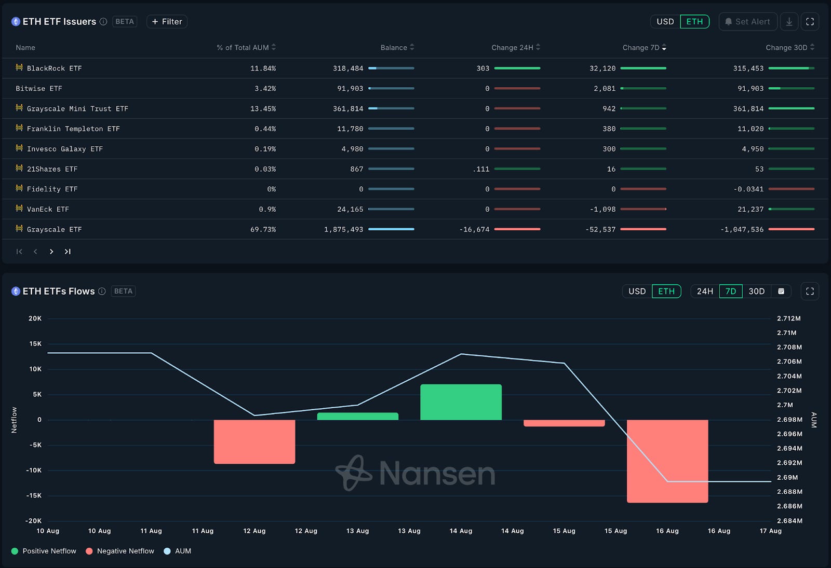Add a filter with the Filter button
831x568 pixels.
tap(167, 22)
